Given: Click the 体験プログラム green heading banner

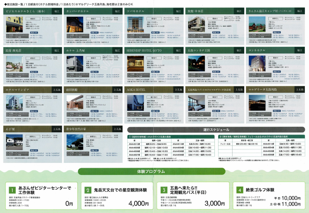Looking at the screenshot, I should pos(151,172).
